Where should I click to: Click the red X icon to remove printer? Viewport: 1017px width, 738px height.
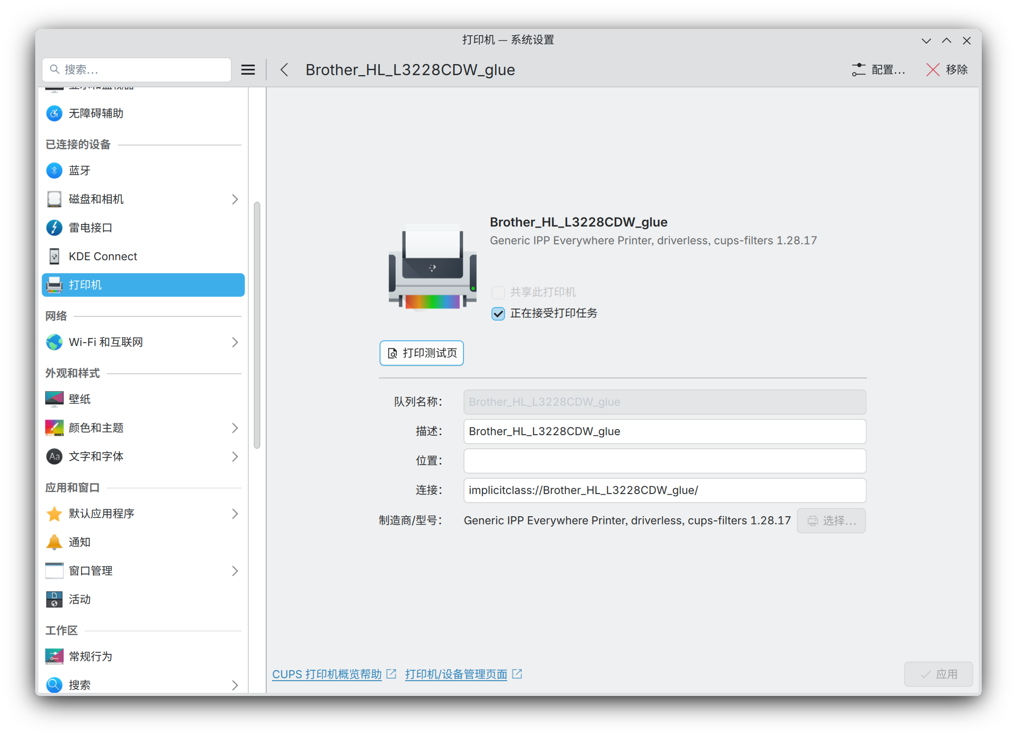point(933,70)
